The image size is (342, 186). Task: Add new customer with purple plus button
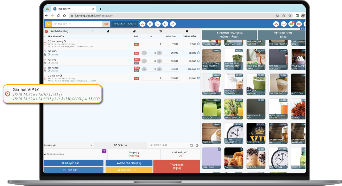pyautogui.click(x=104, y=151)
